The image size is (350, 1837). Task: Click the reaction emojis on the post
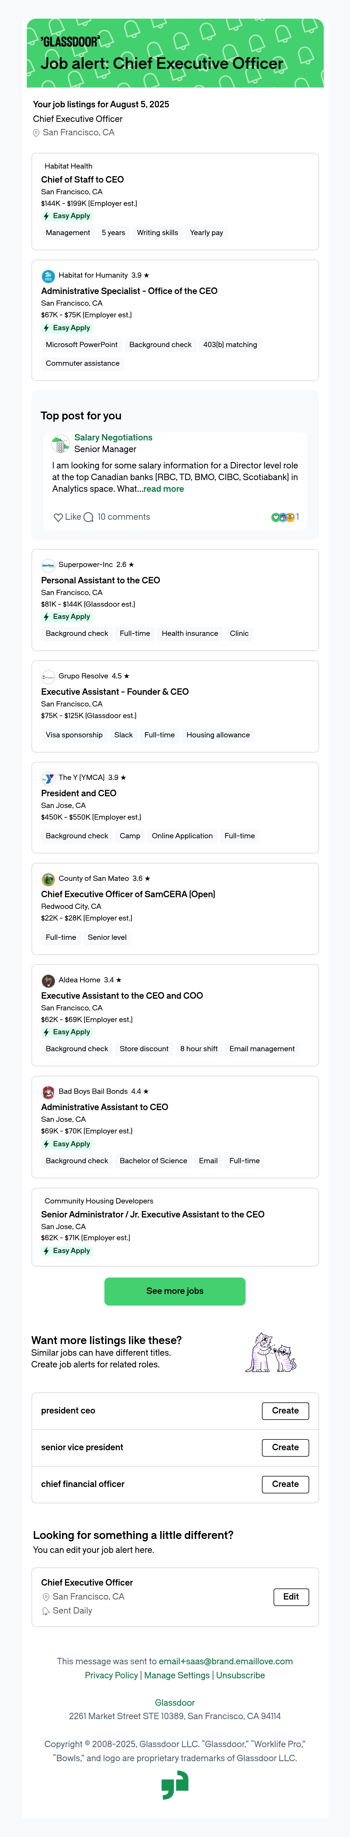[x=283, y=517]
